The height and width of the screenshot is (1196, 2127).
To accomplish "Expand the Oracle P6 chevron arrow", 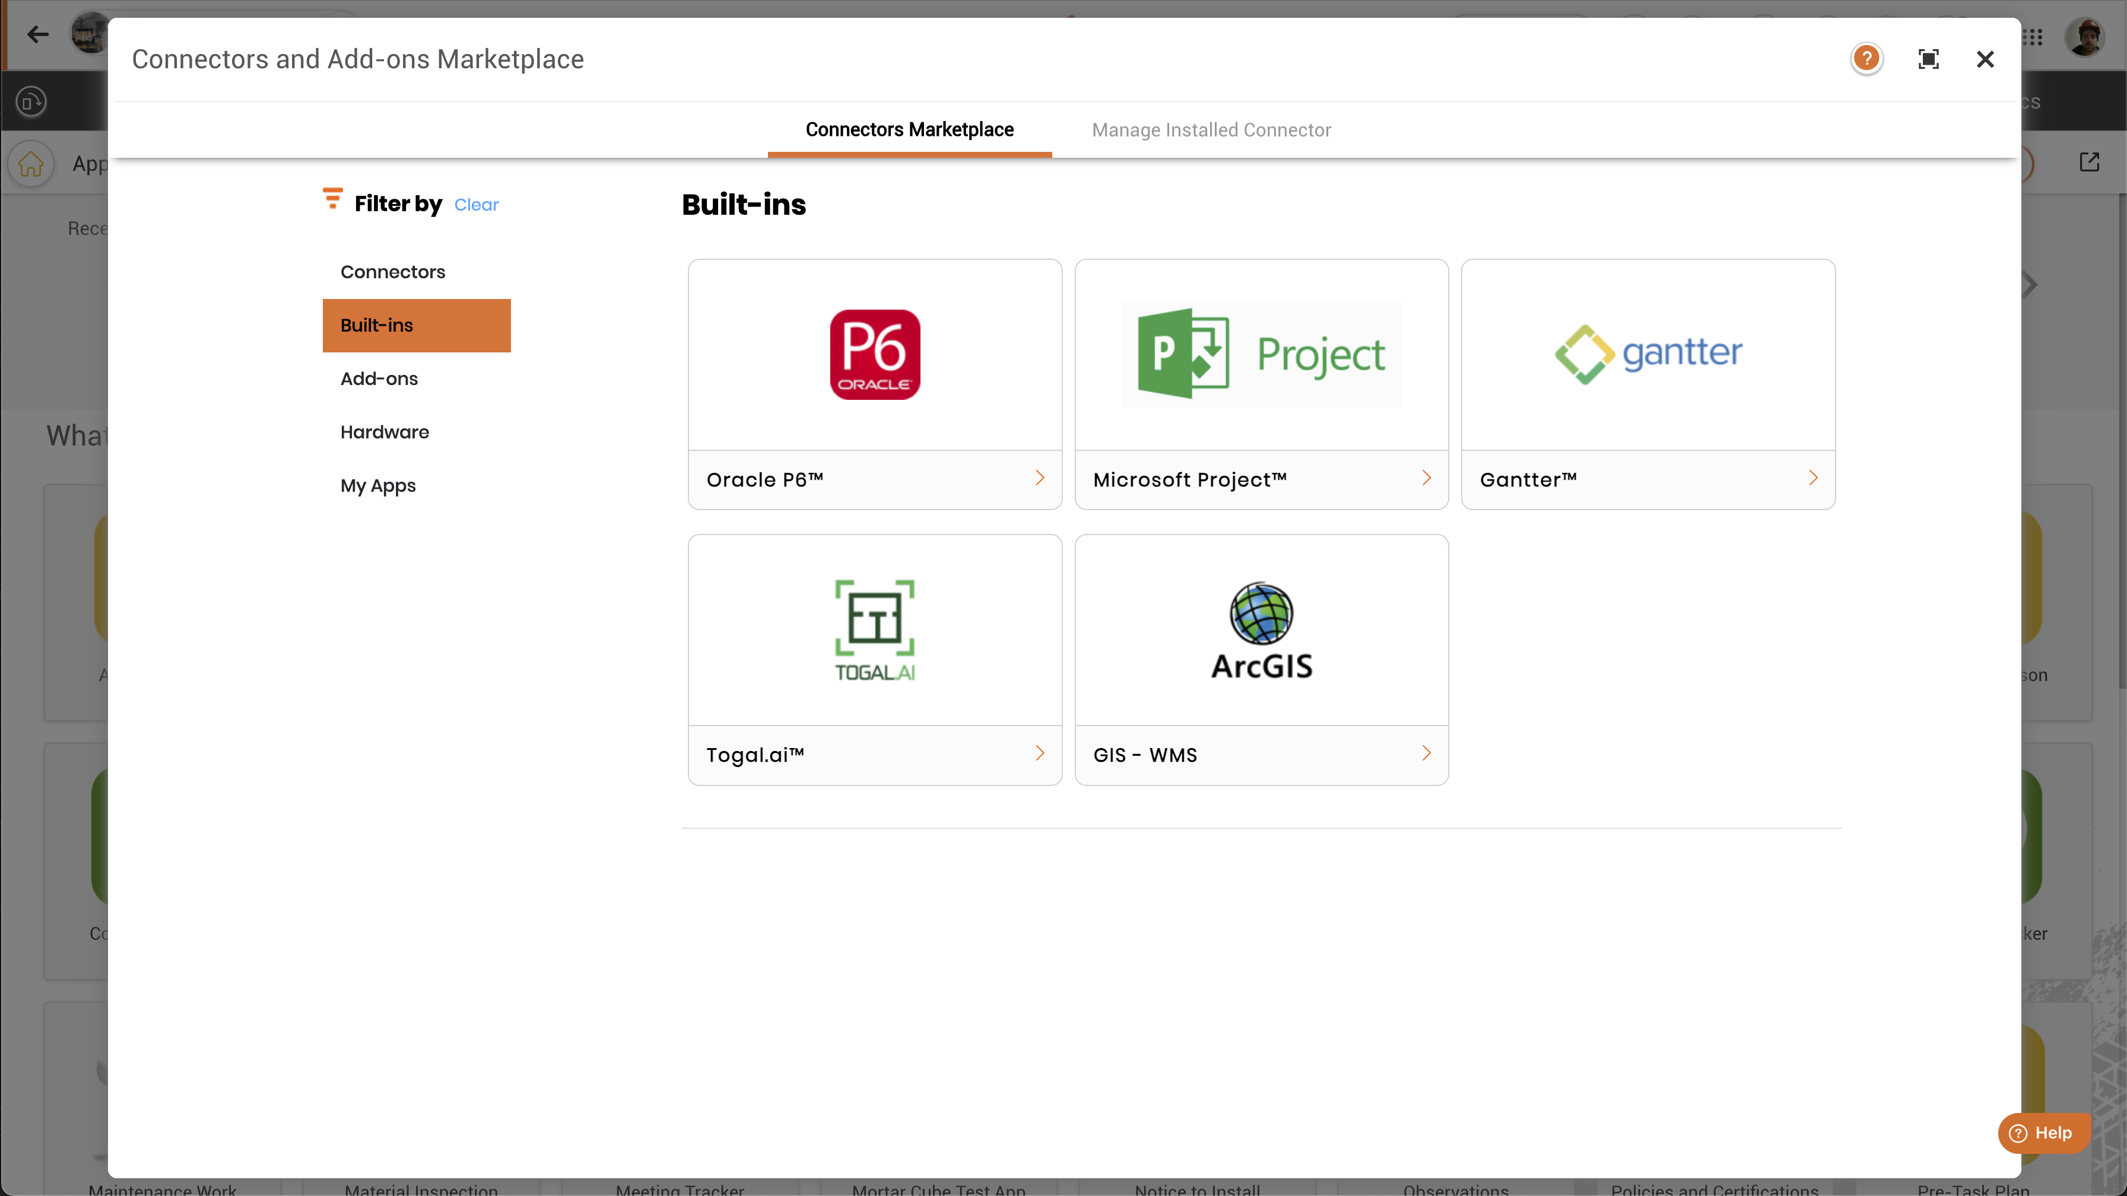I will pos(1040,478).
